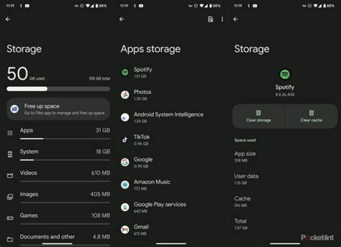
Task: Open Free up space card
Action: (x=58, y=109)
